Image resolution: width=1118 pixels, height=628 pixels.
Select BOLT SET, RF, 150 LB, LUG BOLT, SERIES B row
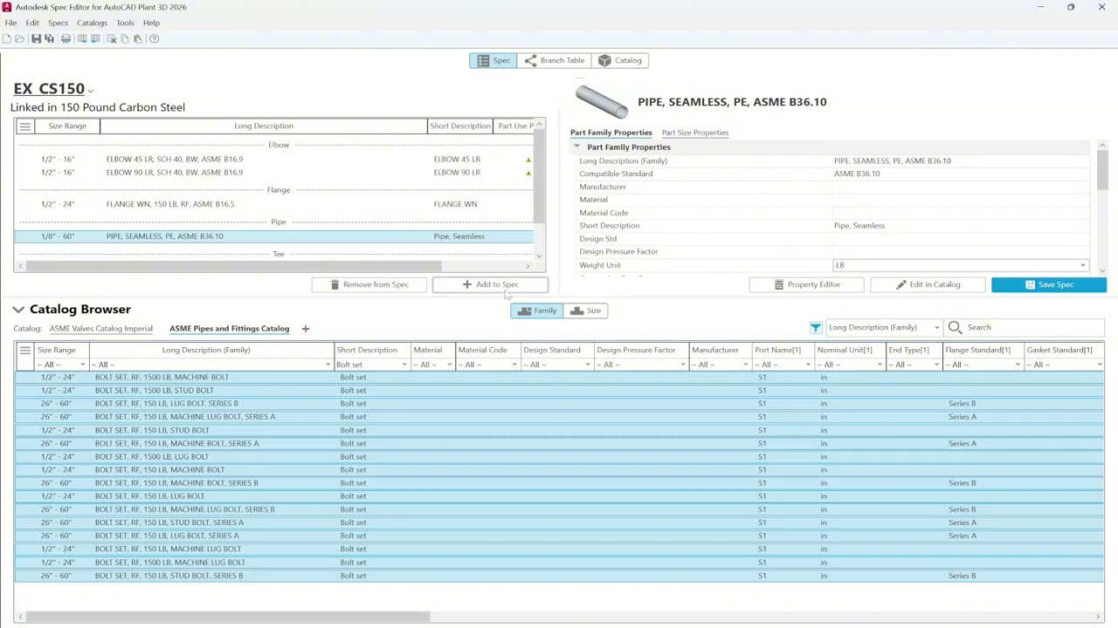pos(559,404)
